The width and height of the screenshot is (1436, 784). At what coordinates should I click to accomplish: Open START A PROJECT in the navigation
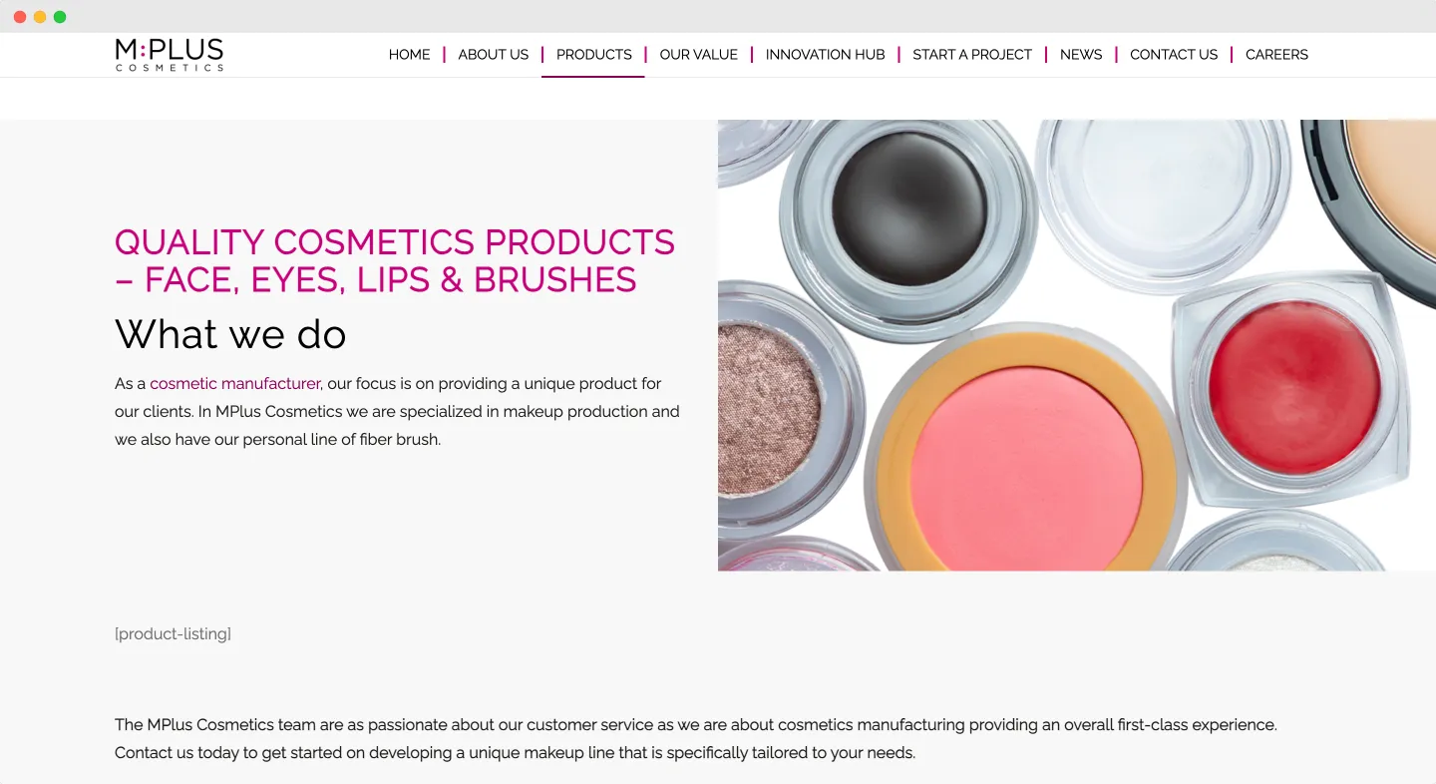[x=971, y=55]
